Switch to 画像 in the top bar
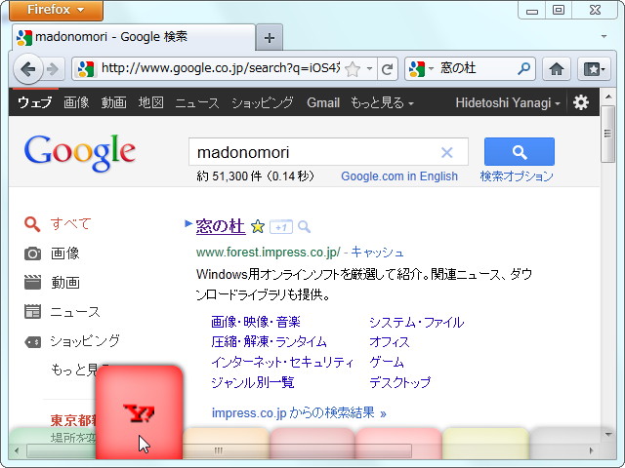The width and height of the screenshot is (625, 468). [76, 102]
